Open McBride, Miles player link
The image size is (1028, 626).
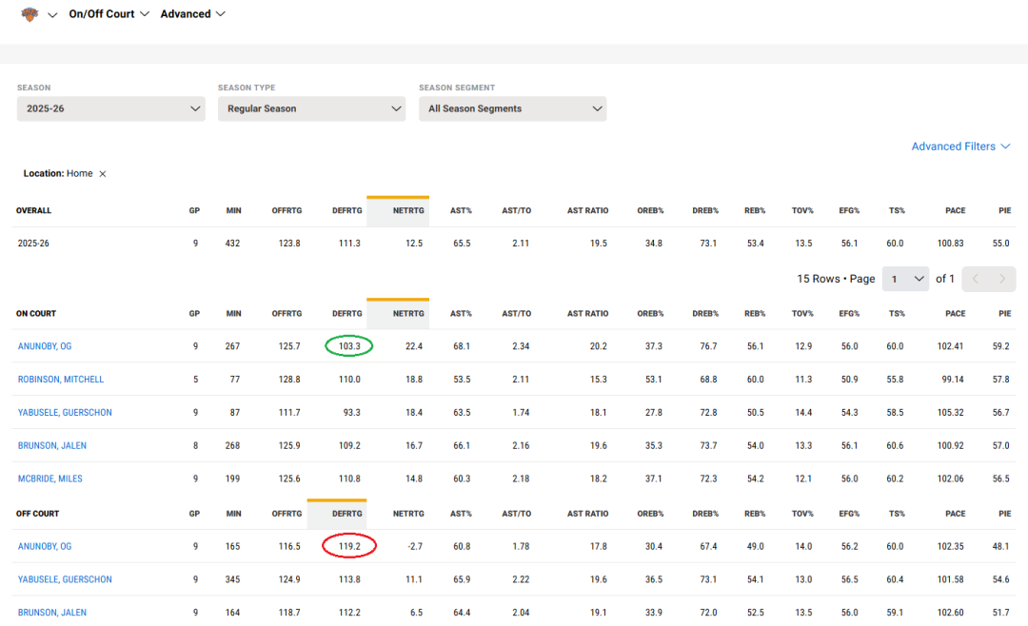(50, 479)
